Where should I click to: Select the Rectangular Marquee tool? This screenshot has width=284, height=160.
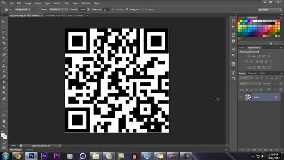(4, 27)
